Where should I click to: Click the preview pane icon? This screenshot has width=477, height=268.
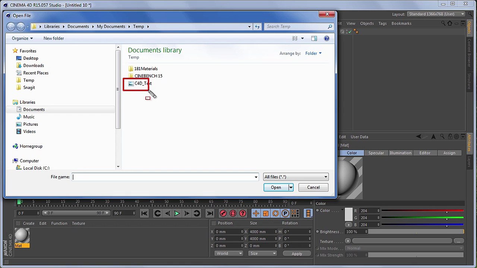(x=314, y=38)
